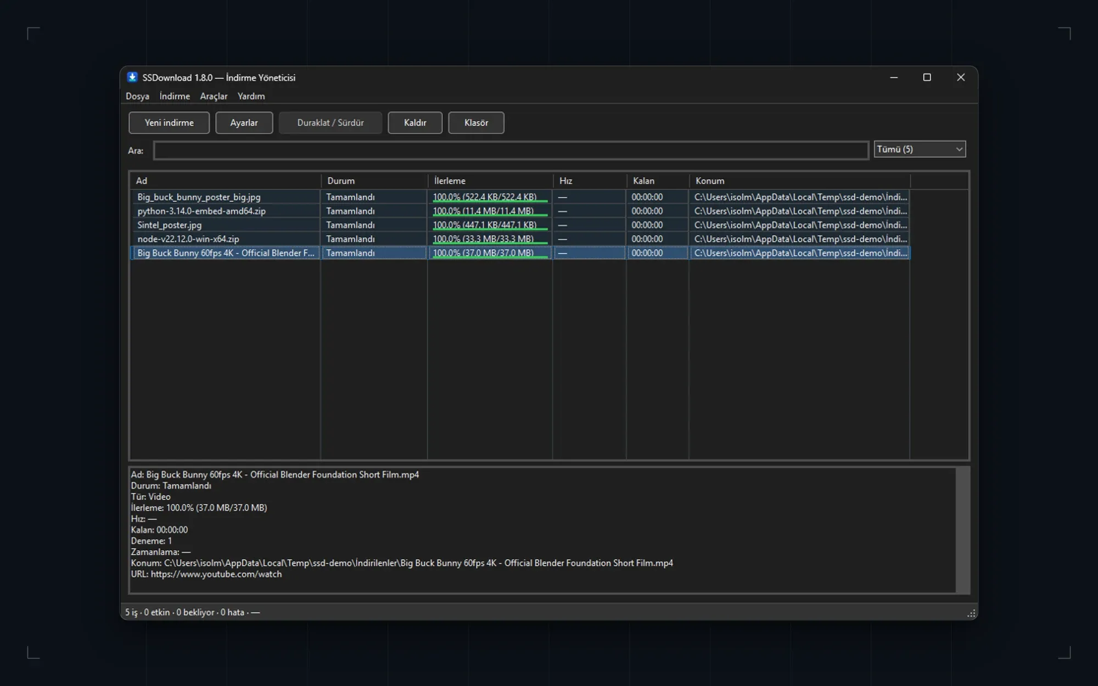
Task: Click the details panel vertical scrollbar
Action: click(962, 530)
